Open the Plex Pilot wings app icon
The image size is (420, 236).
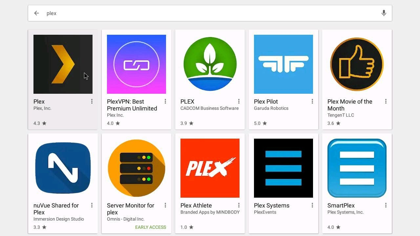283,64
